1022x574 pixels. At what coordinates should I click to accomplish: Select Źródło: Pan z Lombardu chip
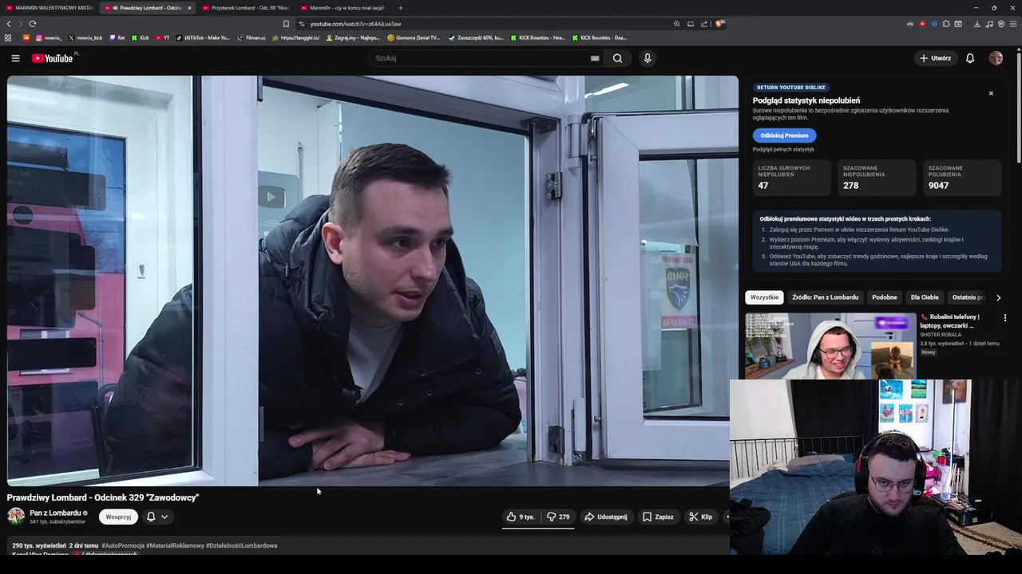pos(825,297)
